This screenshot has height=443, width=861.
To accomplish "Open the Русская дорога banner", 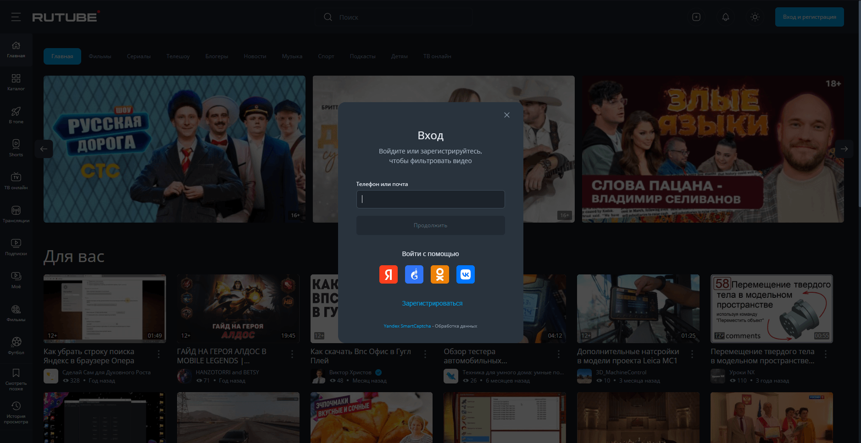I will coord(174,149).
